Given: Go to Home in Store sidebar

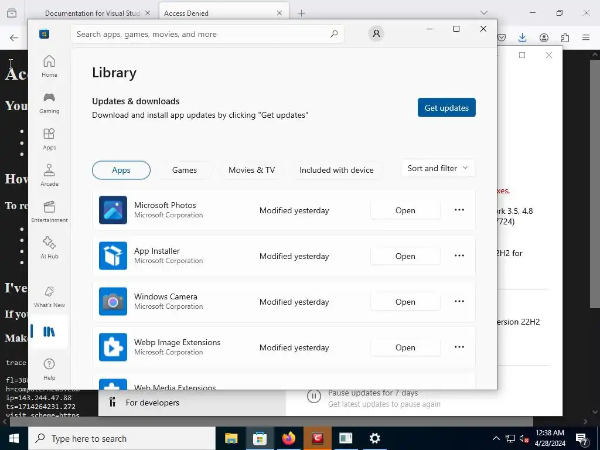Looking at the screenshot, I should (49, 67).
